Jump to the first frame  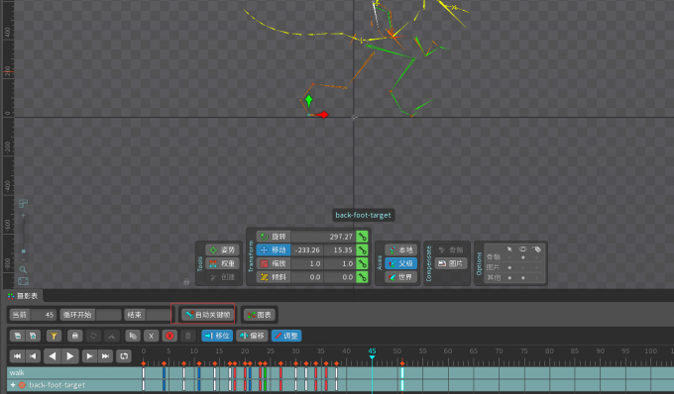17,355
